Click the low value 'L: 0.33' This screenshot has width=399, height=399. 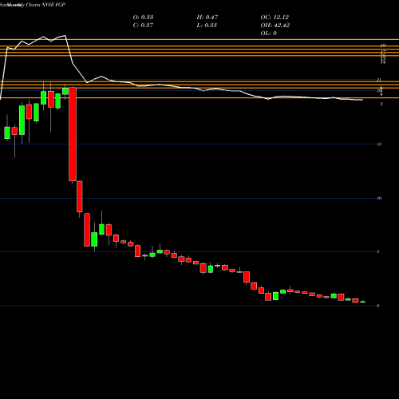(207, 25)
